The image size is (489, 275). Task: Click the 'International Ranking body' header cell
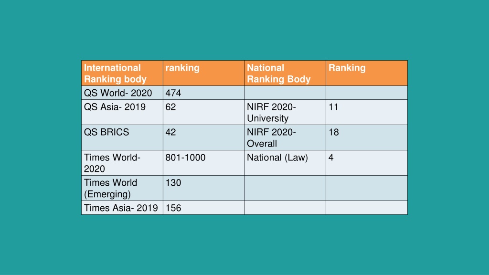[x=122, y=73]
